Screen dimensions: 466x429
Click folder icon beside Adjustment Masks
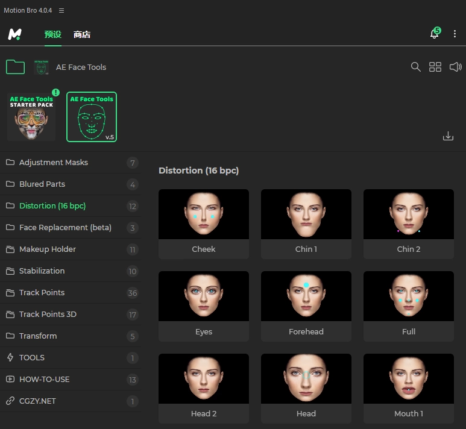pyautogui.click(x=10, y=162)
